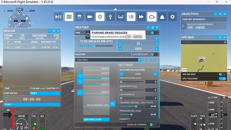Minimize the Weather panel
The height and width of the screenshot is (130, 231).
point(148,27)
